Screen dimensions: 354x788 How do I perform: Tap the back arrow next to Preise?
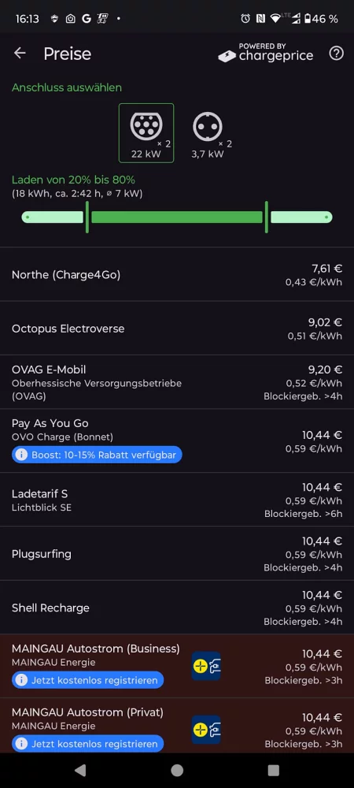pos(20,54)
